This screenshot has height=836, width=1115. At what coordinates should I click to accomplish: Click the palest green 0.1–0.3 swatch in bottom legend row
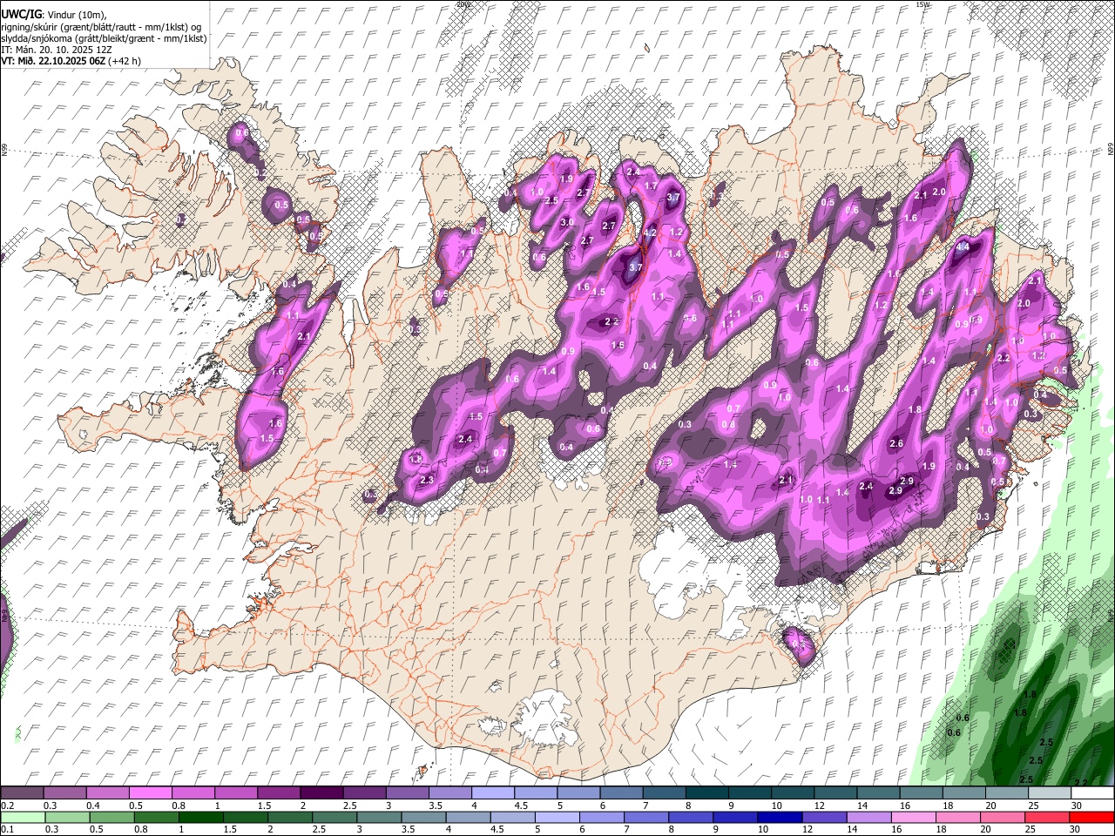pos(23,818)
